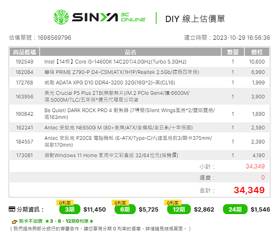Click the Antec P20CE case name

tap(128, 142)
